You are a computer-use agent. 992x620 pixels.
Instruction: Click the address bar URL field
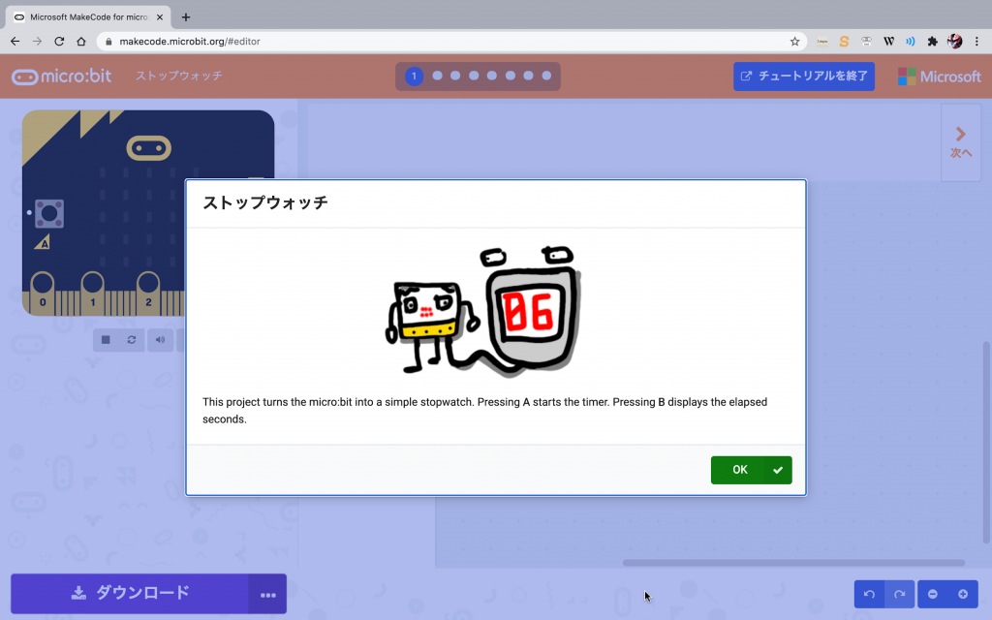click(436, 42)
